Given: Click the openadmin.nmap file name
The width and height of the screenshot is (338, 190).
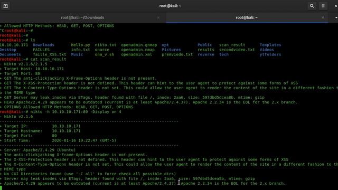Looking at the screenshot, I should click(x=138, y=50).
